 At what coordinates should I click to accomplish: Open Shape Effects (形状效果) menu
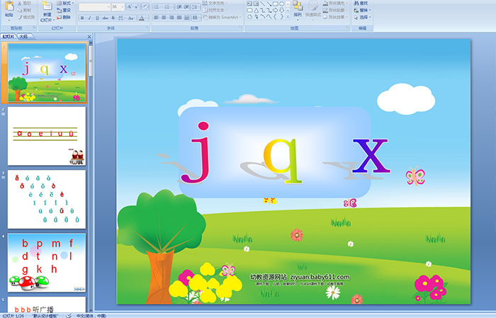(x=336, y=17)
